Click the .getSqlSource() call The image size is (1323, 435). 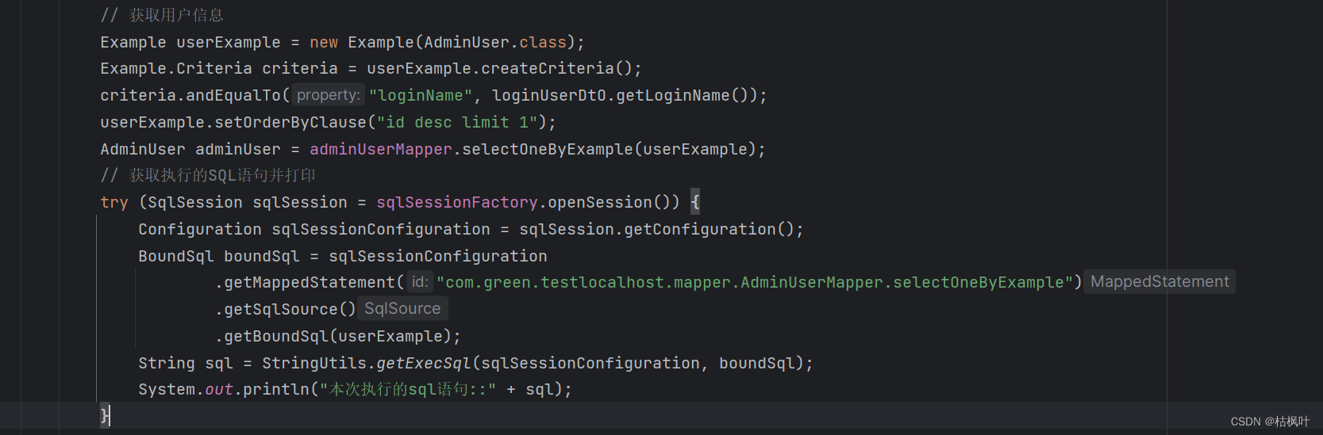[286, 310]
